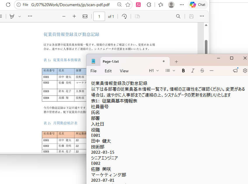View site information for the file URL
248x184 pixels.
click(x=19, y=5)
